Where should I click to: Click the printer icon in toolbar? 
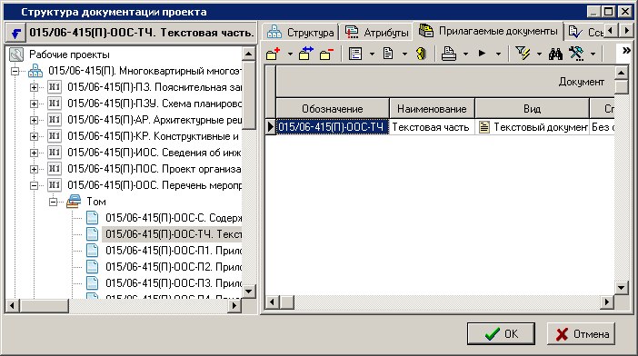pos(449,54)
